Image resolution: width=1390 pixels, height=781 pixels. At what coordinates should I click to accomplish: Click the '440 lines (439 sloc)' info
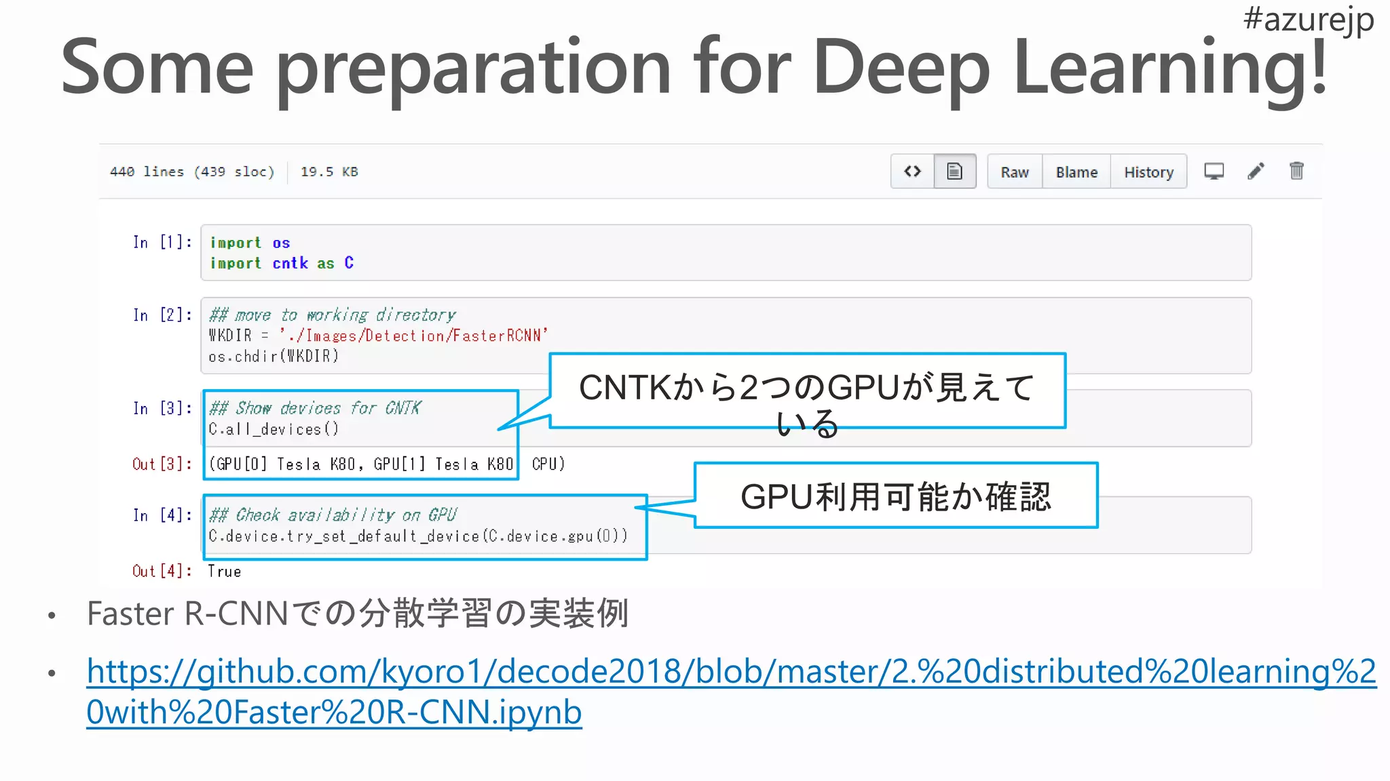point(192,172)
